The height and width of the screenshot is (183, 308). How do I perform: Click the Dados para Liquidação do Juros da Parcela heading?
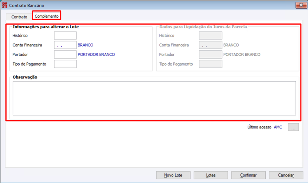[203, 27]
